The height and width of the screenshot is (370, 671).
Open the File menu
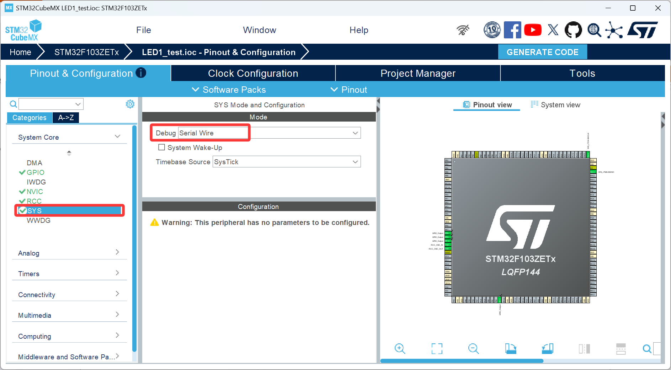click(x=144, y=30)
